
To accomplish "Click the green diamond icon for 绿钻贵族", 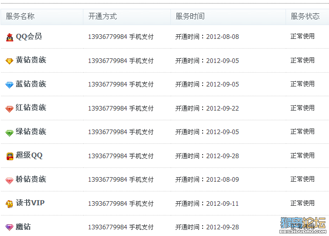I will (9, 133).
